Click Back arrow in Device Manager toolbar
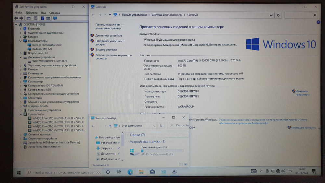The height and width of the screenshot is (183, 325). coord(16,18)
